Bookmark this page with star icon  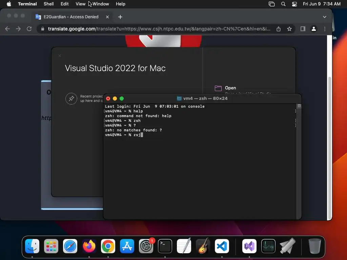289,29
